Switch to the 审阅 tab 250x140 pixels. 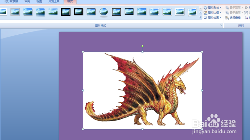pyautogui.click(x=27, y=1)
